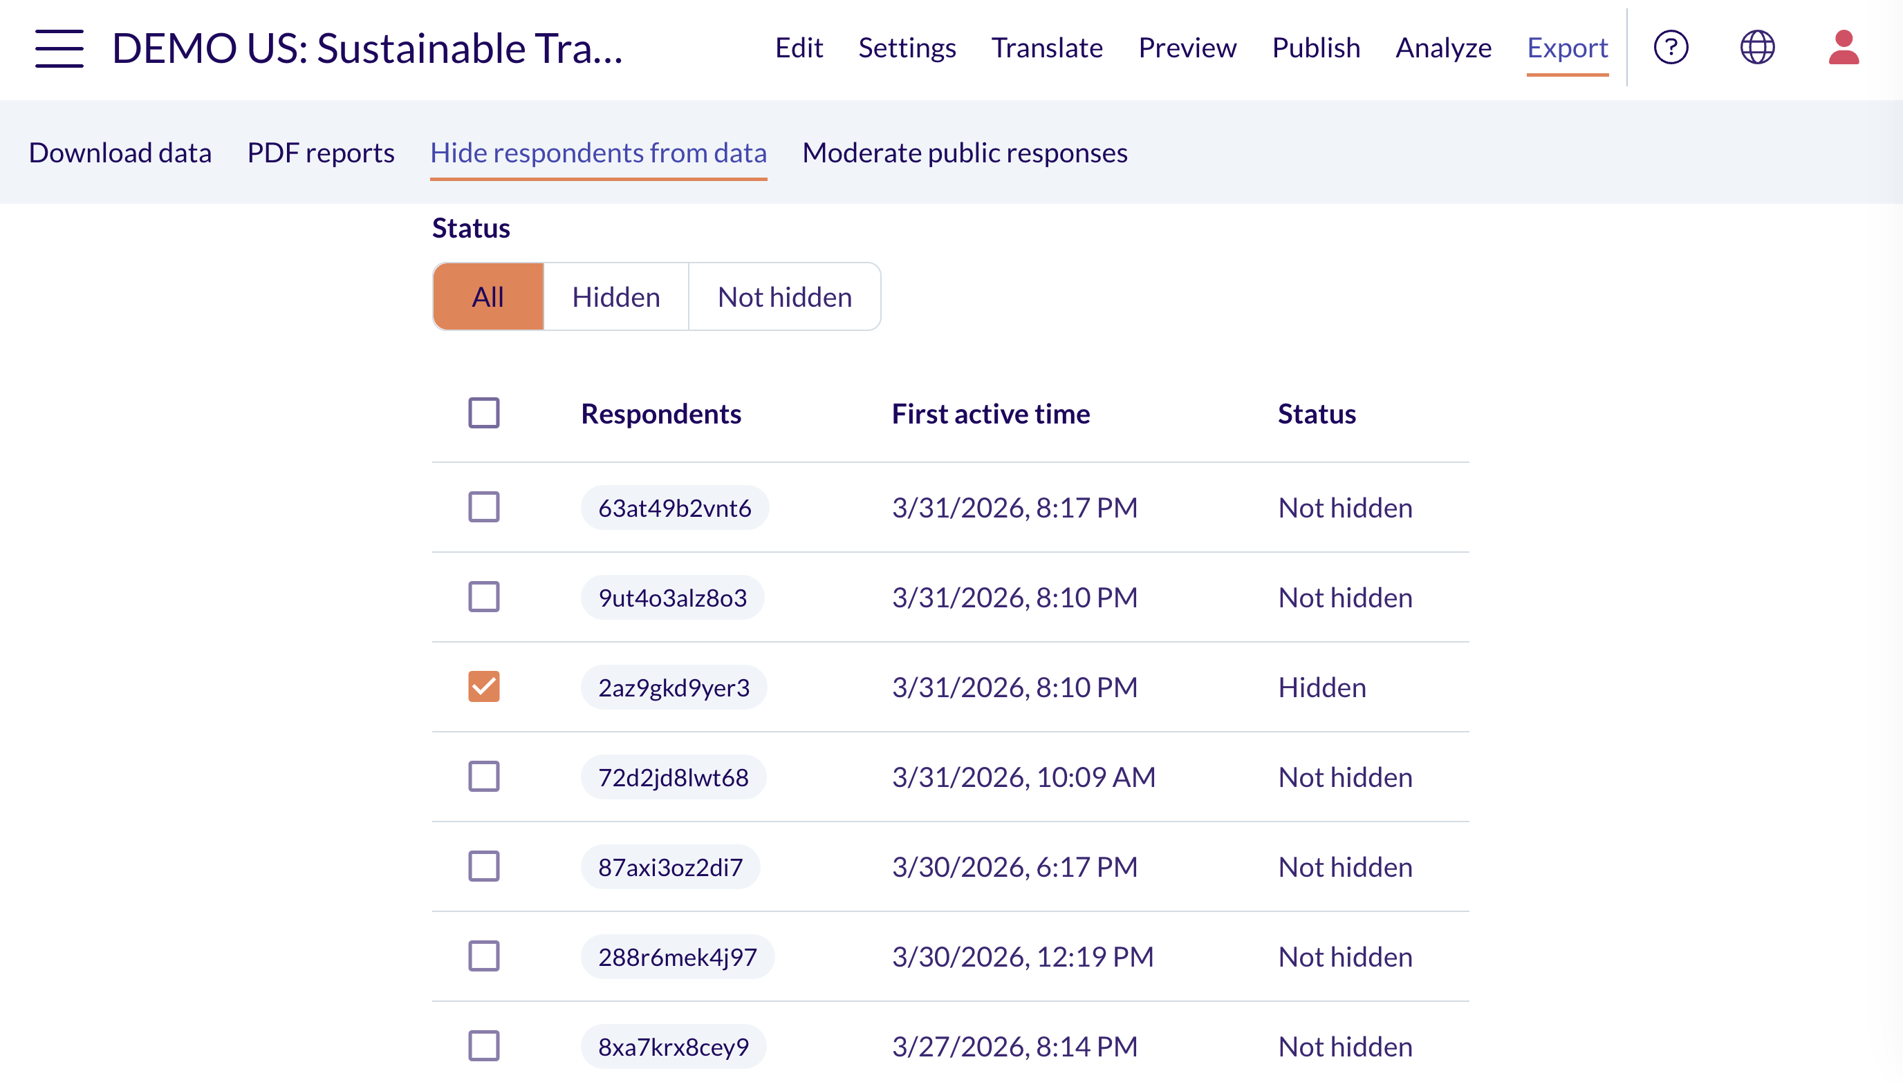Click the Respondents column header
This screenshot has height=1082, width=1903.
[x=661, y=413]
